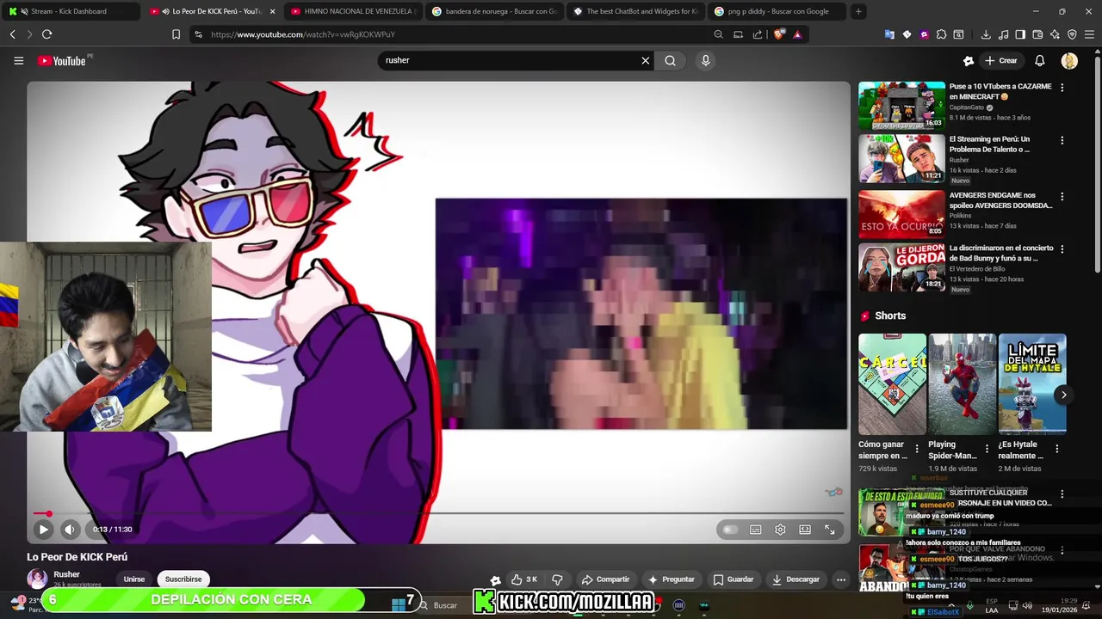Image resolution: width=1102 pixels, height=619 pixels.
Task: Bookmark this page from the address bar
Action: point(176,34)
